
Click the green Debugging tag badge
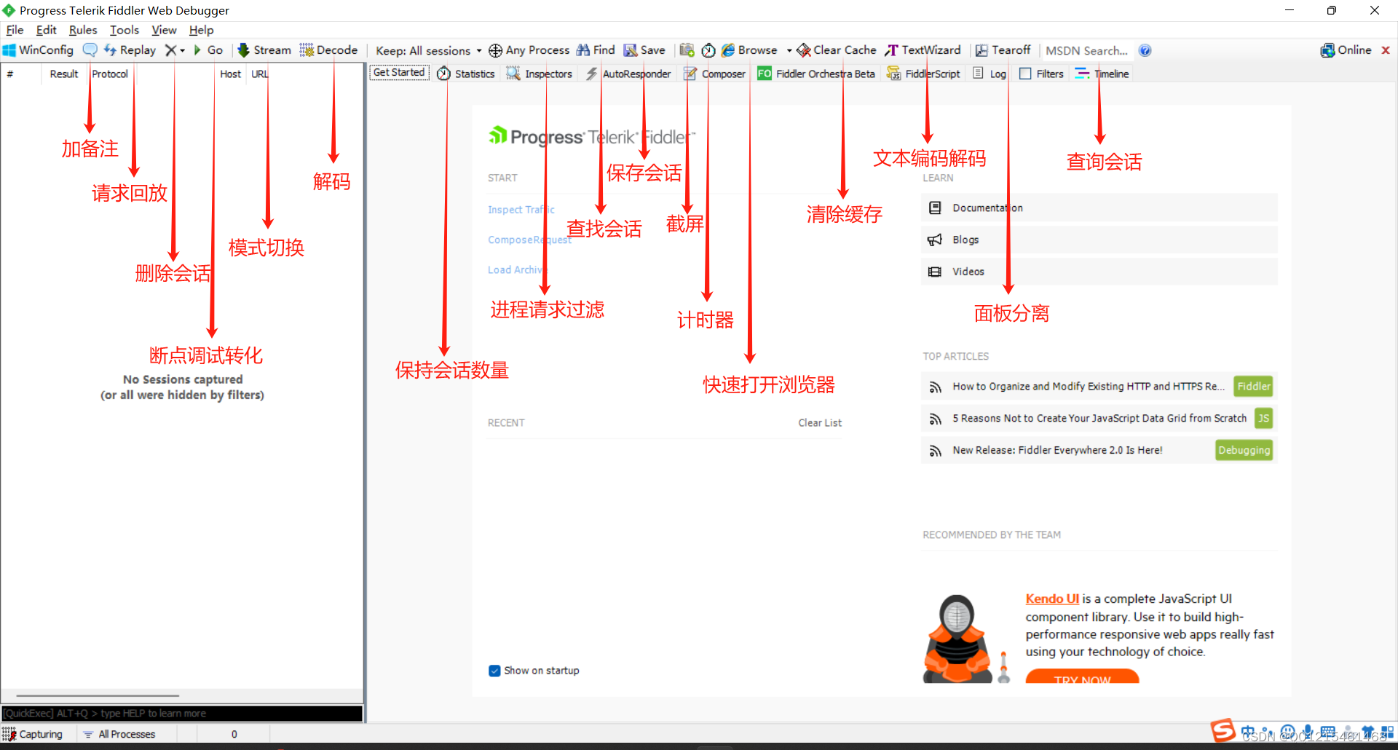pos(1244,450)
